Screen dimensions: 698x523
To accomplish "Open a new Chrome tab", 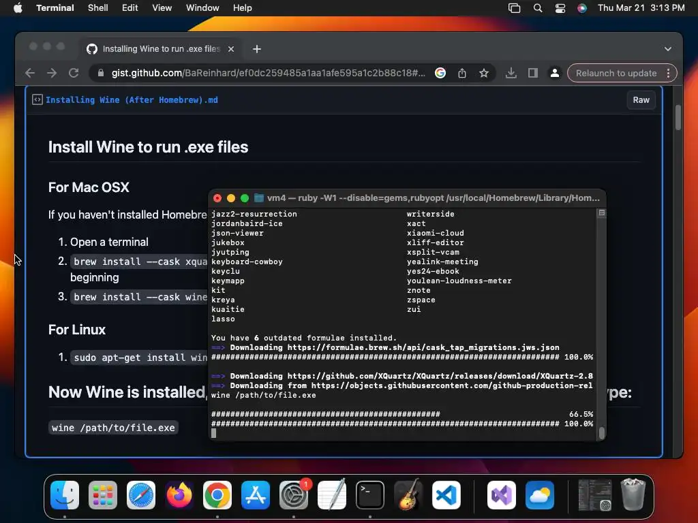I will click(x=257, y=49).
